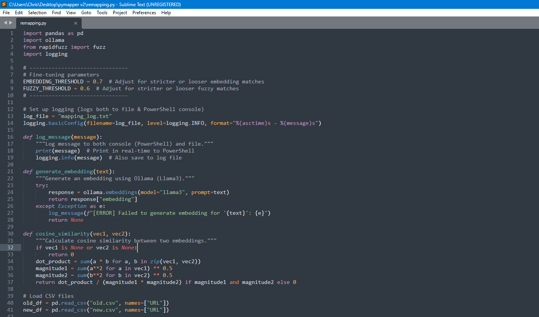Click line number 16 in the gutter
Viewport: 539px width, 317px height.
tap(10, 137)
